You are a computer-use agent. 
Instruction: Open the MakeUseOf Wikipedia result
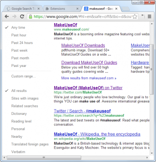coord(97,134)
